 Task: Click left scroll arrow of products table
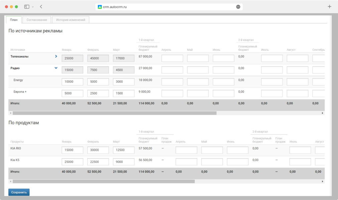point(11,181)
